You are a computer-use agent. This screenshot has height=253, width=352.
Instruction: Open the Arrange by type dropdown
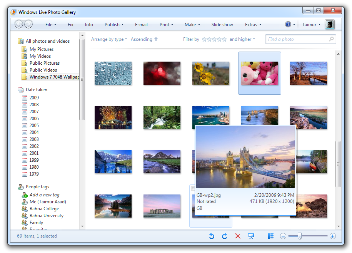pos(109,39)
